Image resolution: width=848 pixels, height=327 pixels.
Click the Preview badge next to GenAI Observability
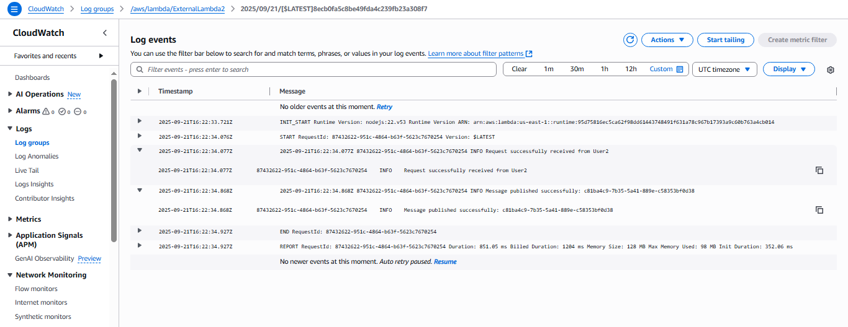(x=89, y=259)
